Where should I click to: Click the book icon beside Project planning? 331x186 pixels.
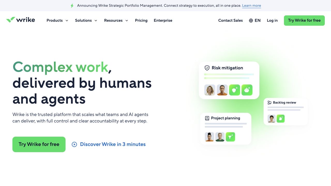[x=207, y=118]
